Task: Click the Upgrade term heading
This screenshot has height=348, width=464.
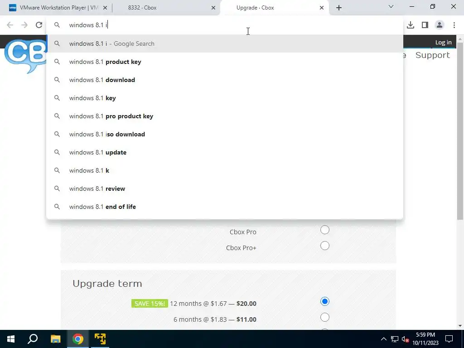Action: tap(107, 284)
